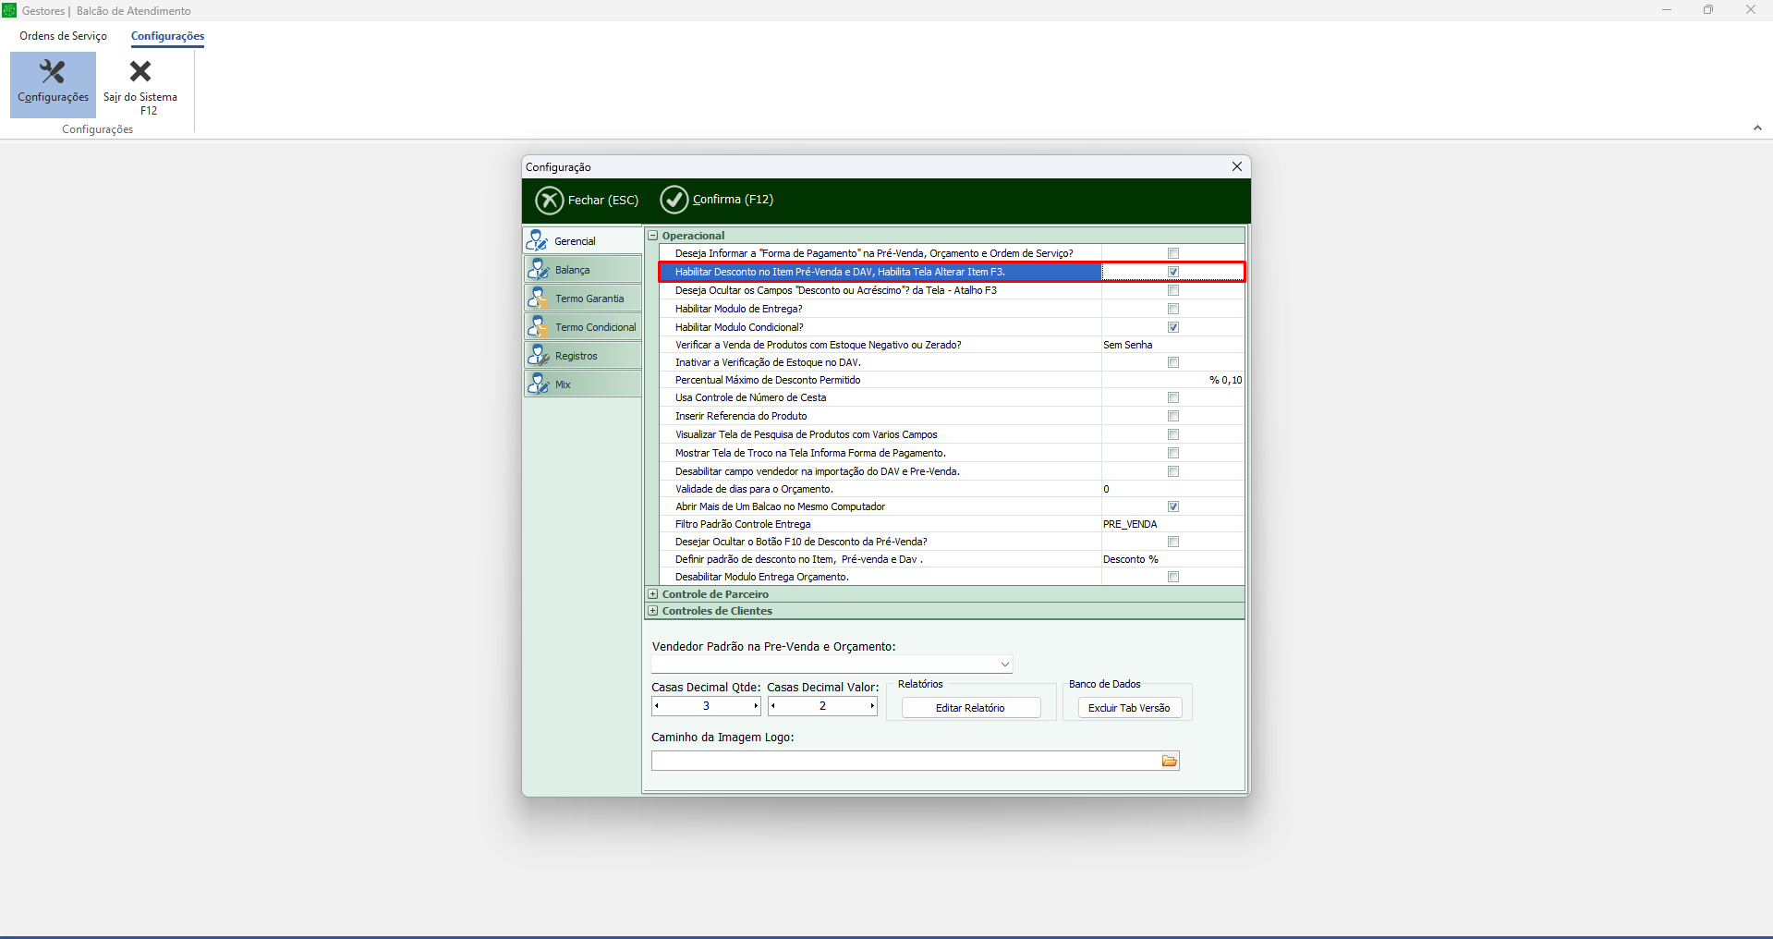Click the Confirma (F12) checkmark icon
The width and height of the screenshot is (1773, 939).
(674, 200)
